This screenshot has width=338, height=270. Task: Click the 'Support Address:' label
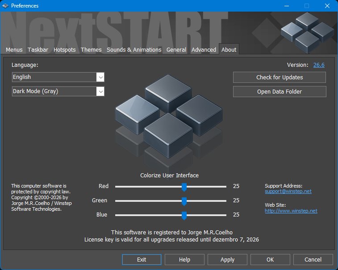pyautogui.click(x=284, y=186)
